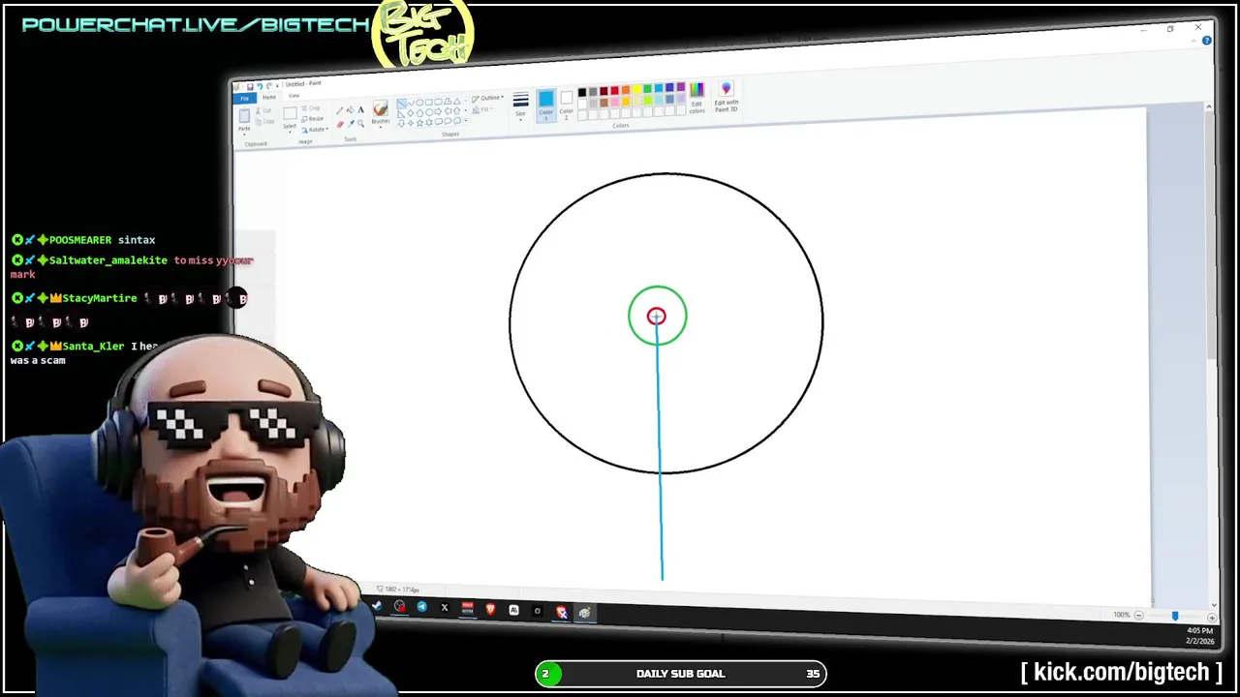Click the Paste clipboard icon
Screen dimensions: 1240x697
[x=244, y=115]
